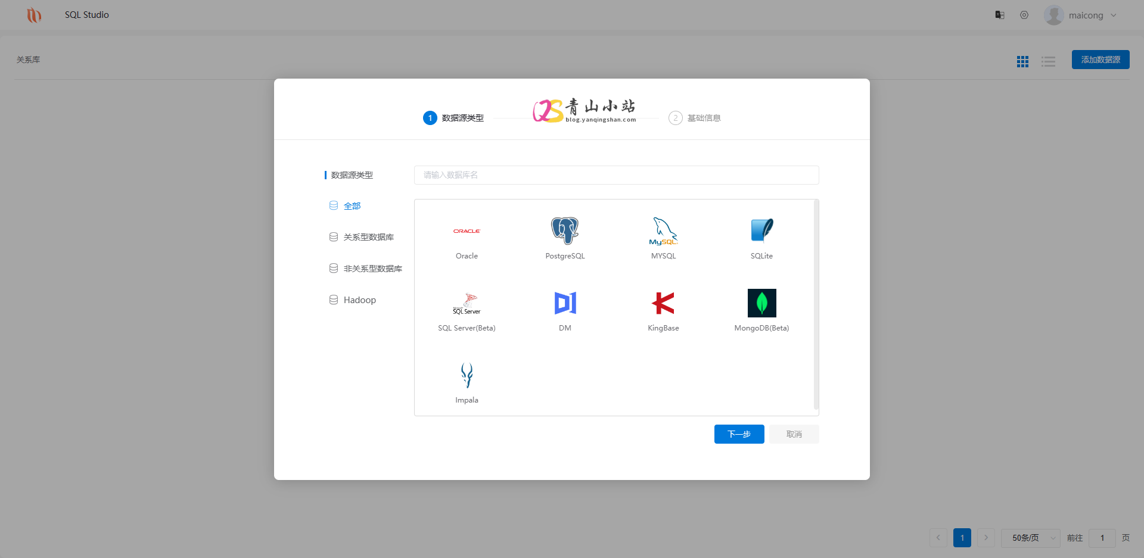Filter by 关系型数据库 category

coord(369,237)
